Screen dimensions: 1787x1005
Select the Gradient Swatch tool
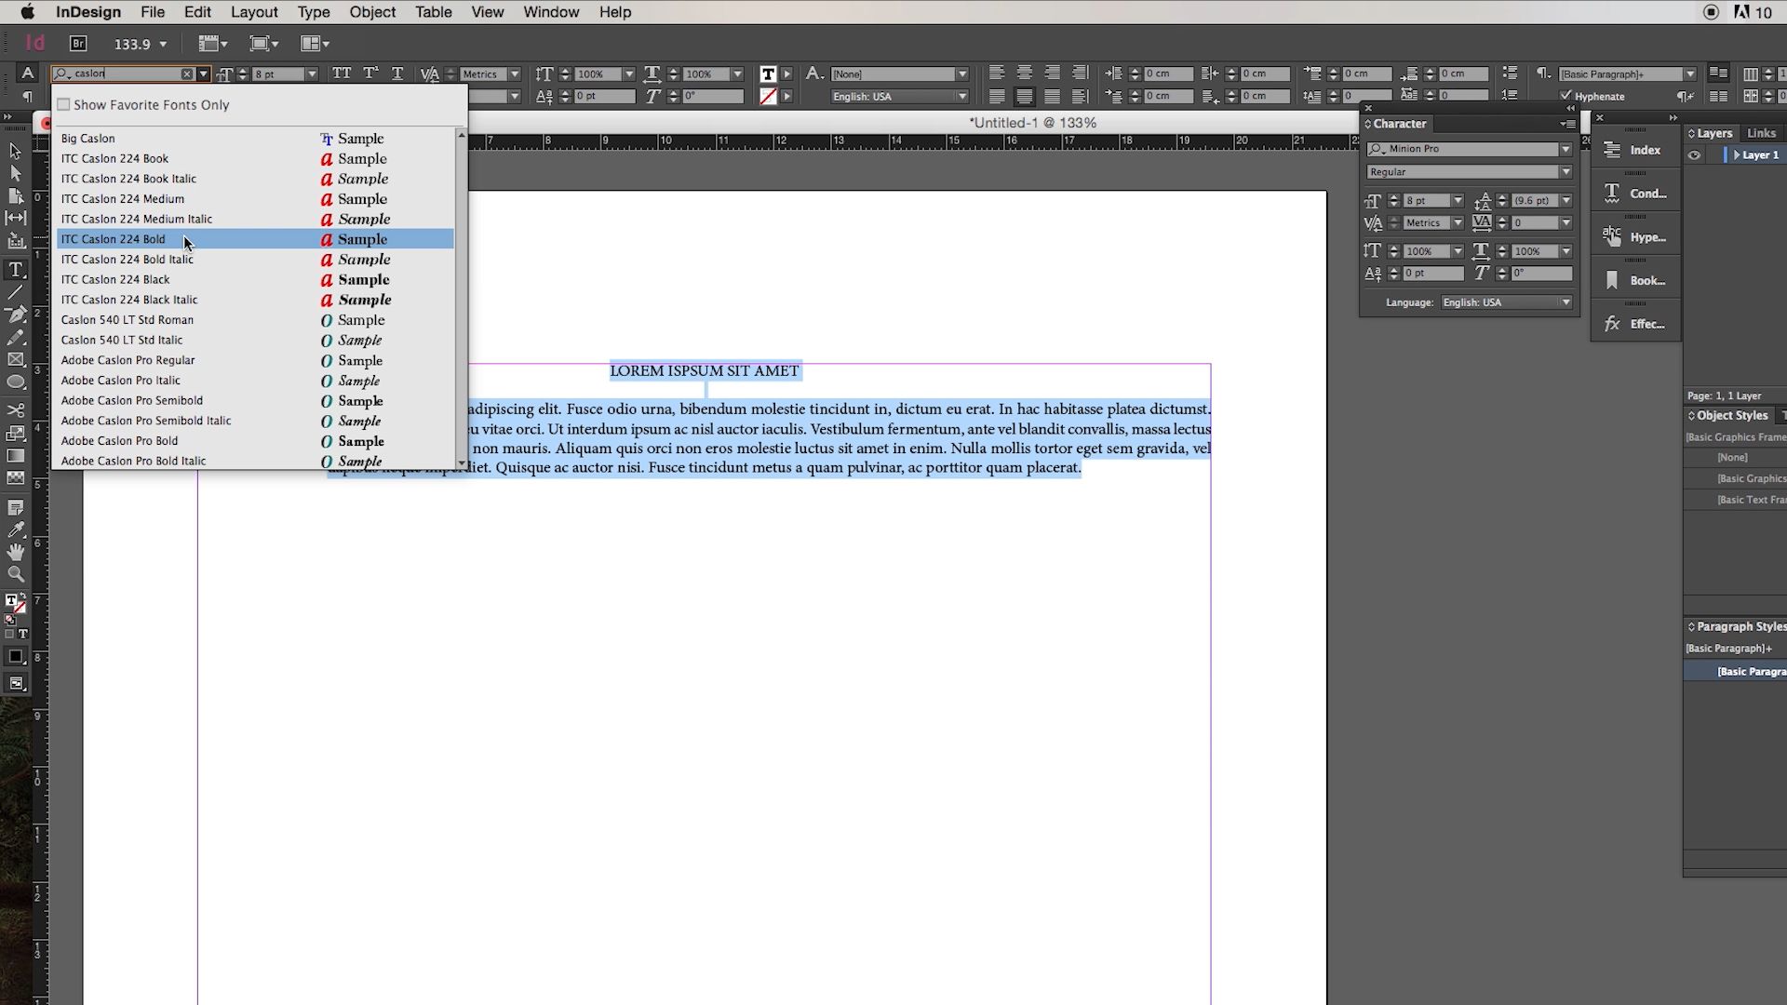pyautogui.click(x=15, y=456)
